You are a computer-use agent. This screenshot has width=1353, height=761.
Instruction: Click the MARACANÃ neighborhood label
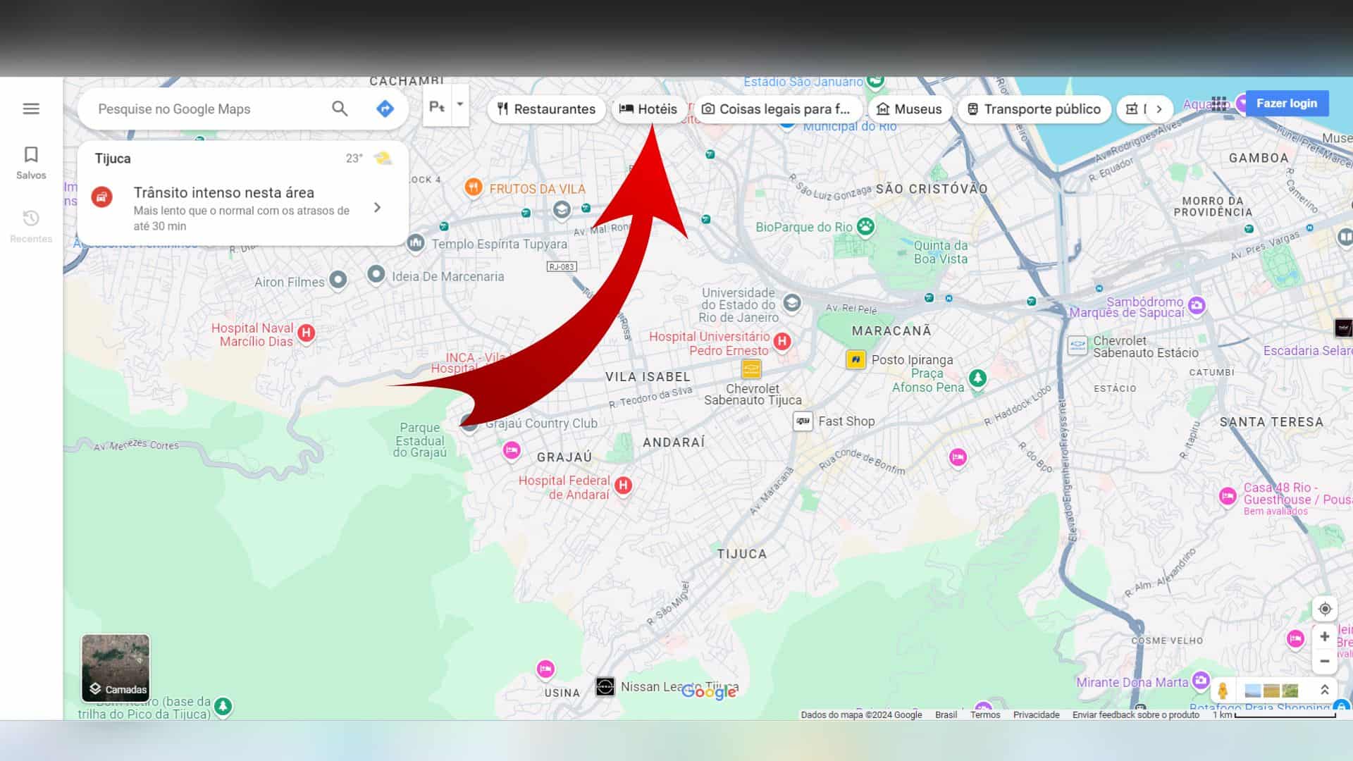click(x=891, y=330)
